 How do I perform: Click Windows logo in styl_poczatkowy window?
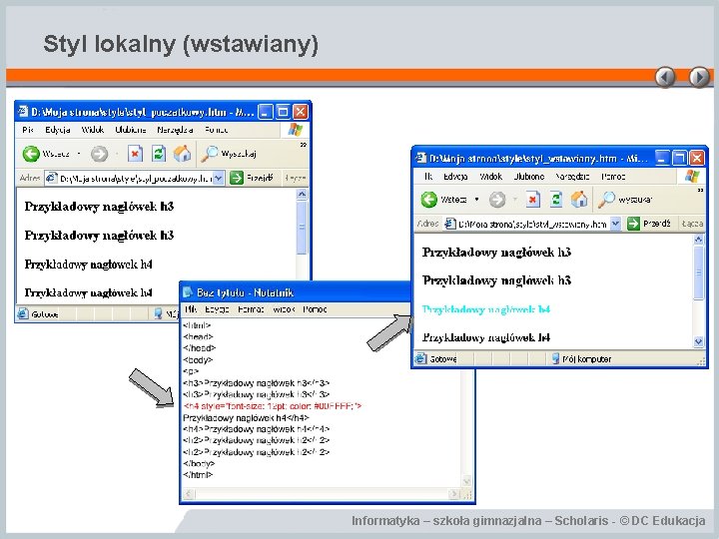[x=296, y=130]
